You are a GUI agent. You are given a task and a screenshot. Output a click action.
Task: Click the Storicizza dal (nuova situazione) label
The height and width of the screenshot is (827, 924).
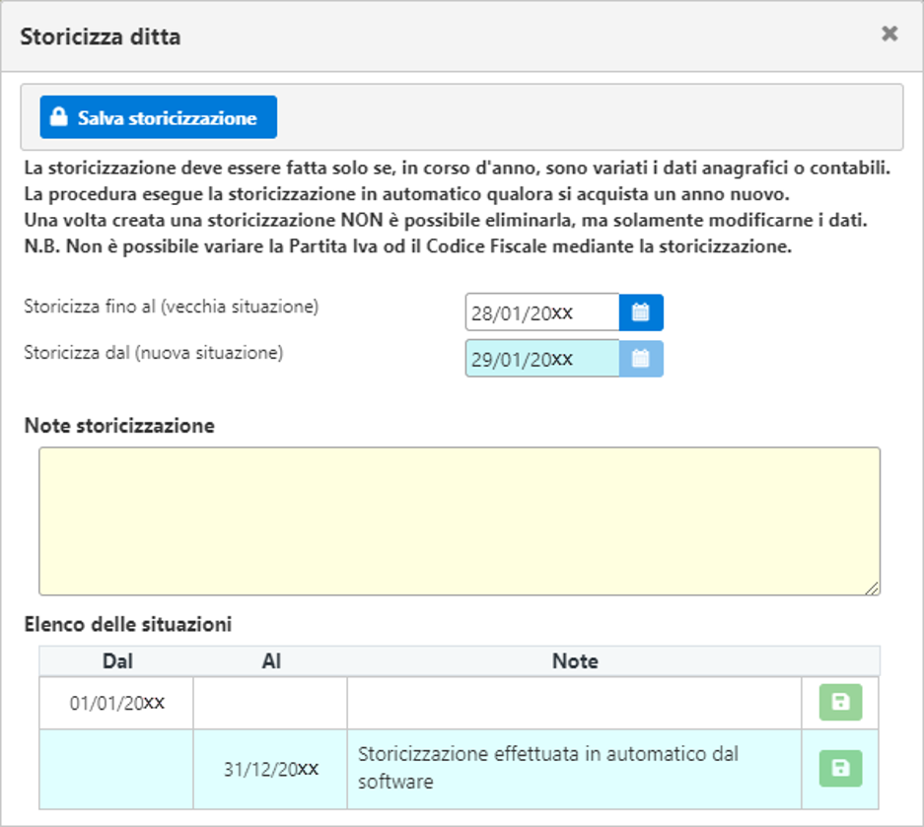pos(153,352)
